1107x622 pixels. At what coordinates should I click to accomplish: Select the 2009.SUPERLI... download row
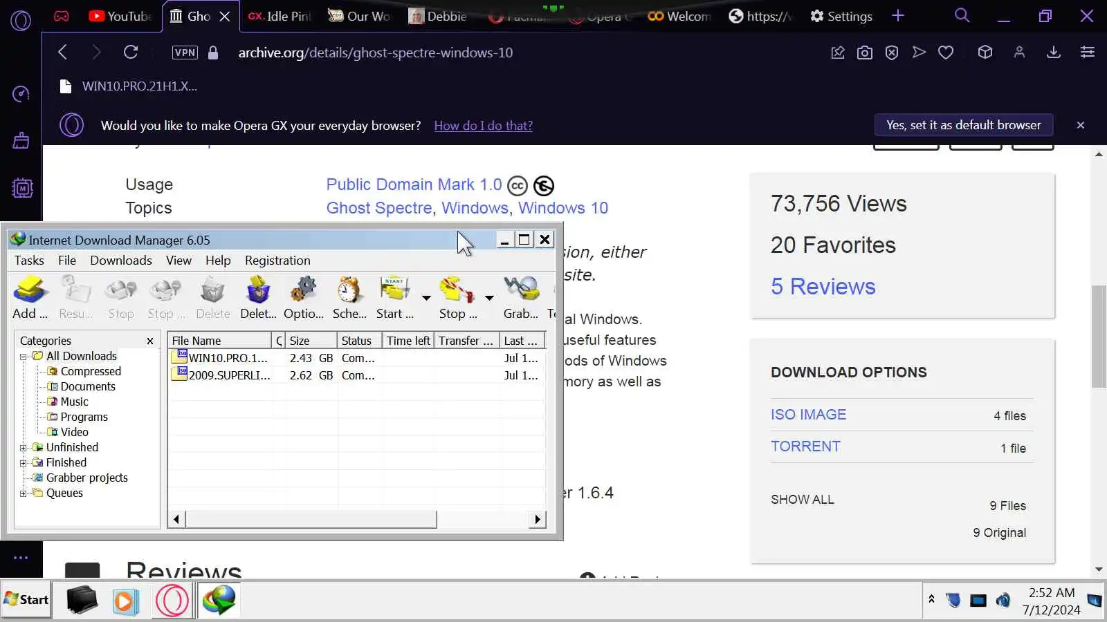[x=358, y=375]
